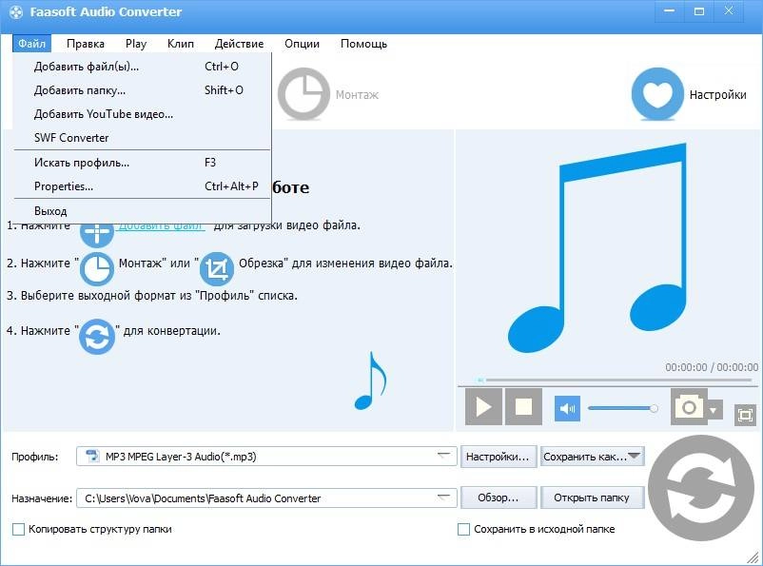Click the stop button in preview
763x566 pixels.
[x=523, y=406]
